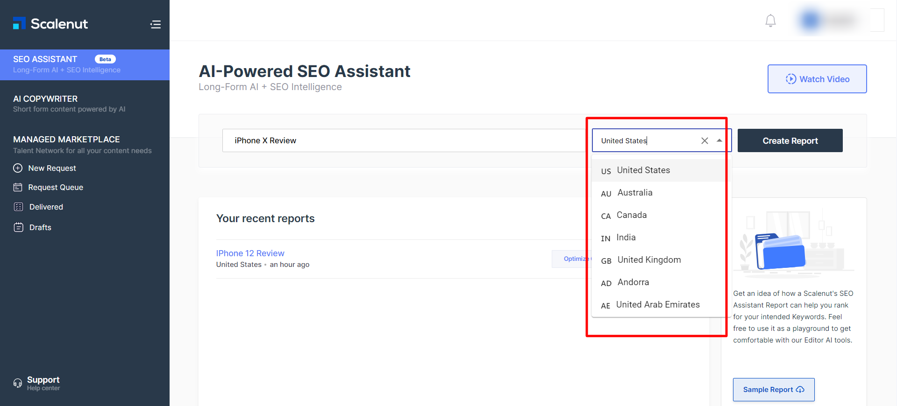Screen dimensions: 897x406
Task: Select United Arab Emirates from the list
Action: point(658,305)
